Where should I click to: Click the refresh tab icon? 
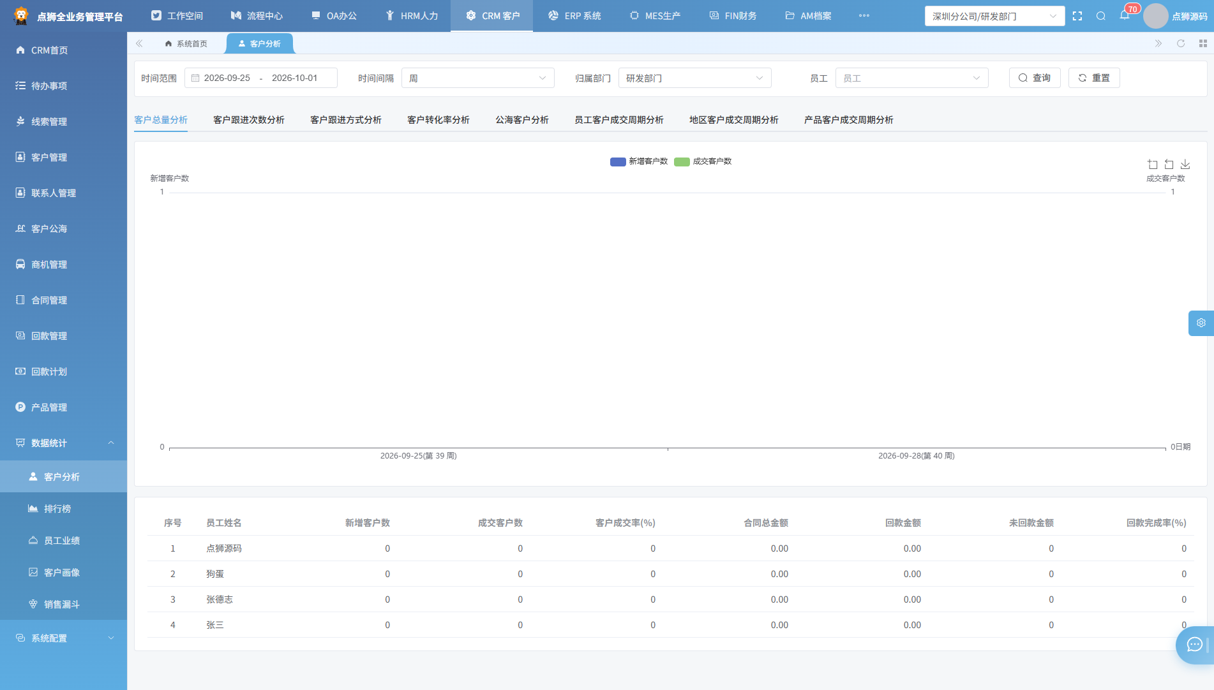click(x=1181, y=43)
